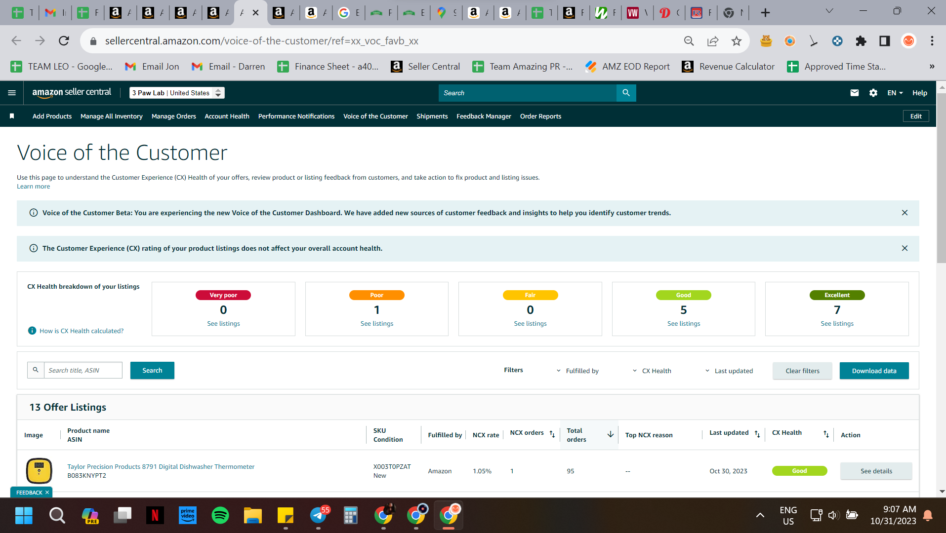Open Spotify from the taskbar

tap(220, 516)
